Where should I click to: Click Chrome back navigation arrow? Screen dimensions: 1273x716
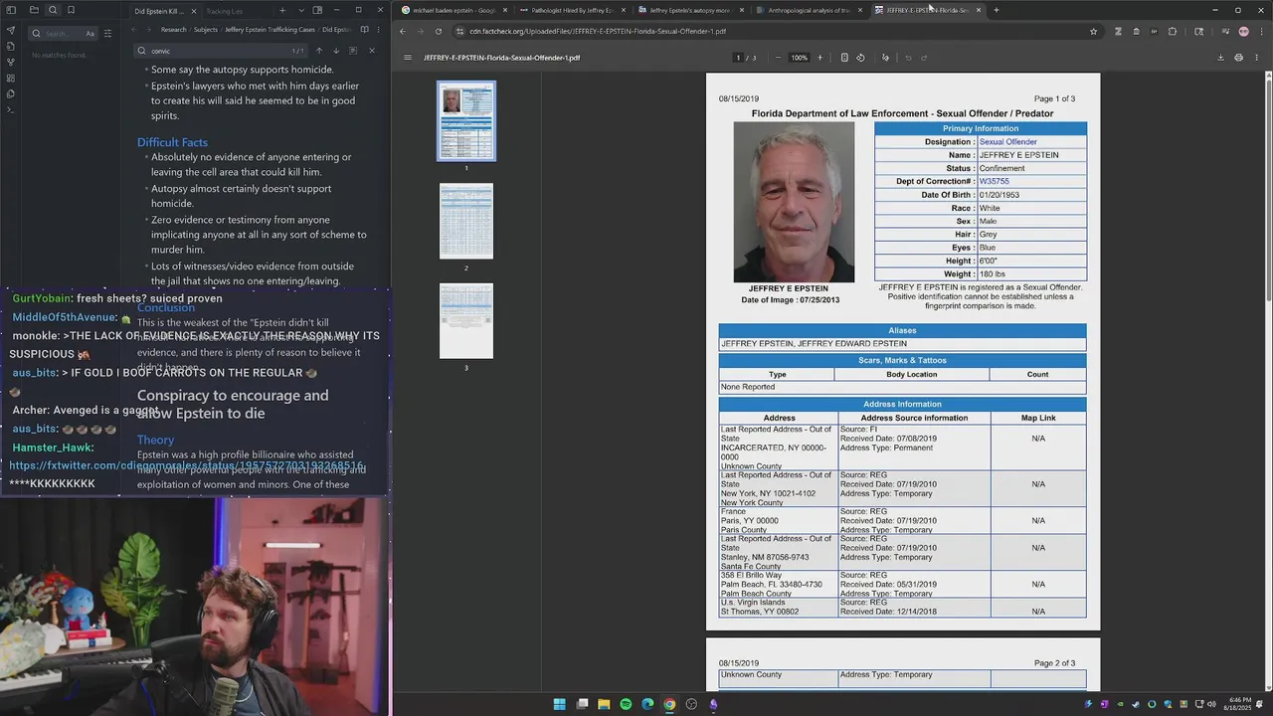pyautogui.click(x=403, y=31)
